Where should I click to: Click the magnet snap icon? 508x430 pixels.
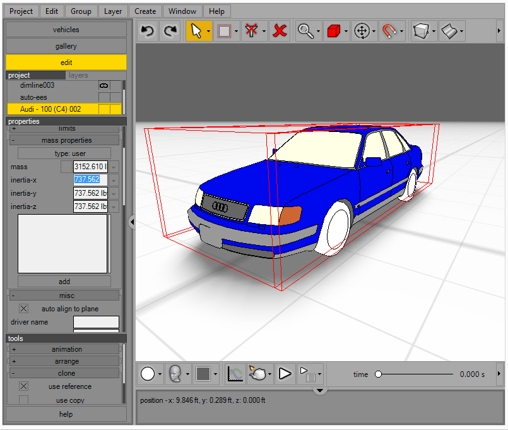(389, 31)
